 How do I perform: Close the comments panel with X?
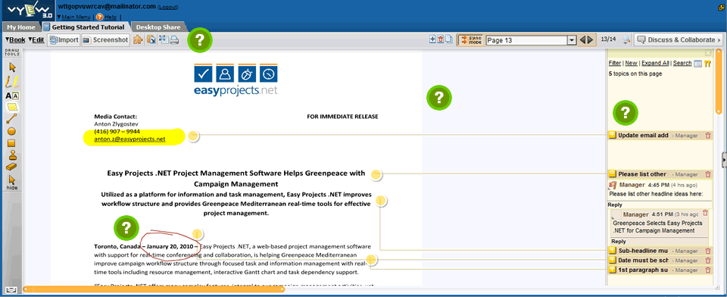708,53
